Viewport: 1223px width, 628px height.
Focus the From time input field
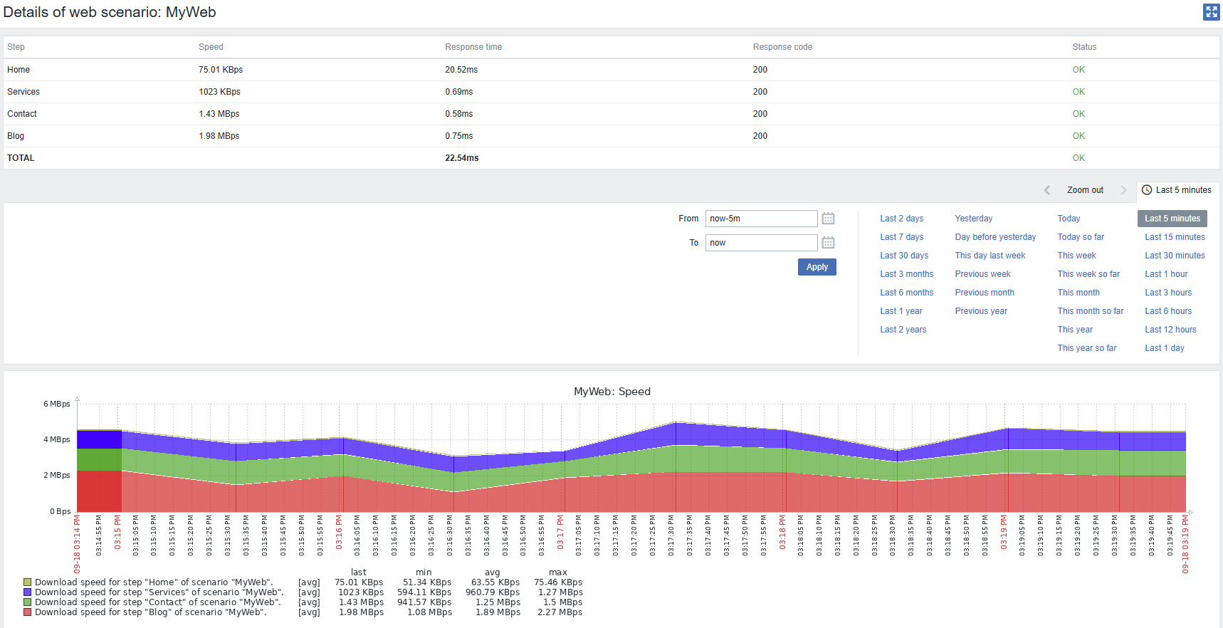coord(760,219)
